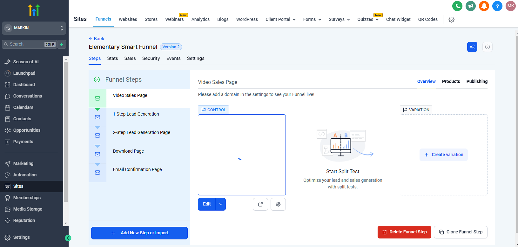Open the Blogs tab
The width and height of the screenshot is (518, 247).
click(x=223, y=19)
